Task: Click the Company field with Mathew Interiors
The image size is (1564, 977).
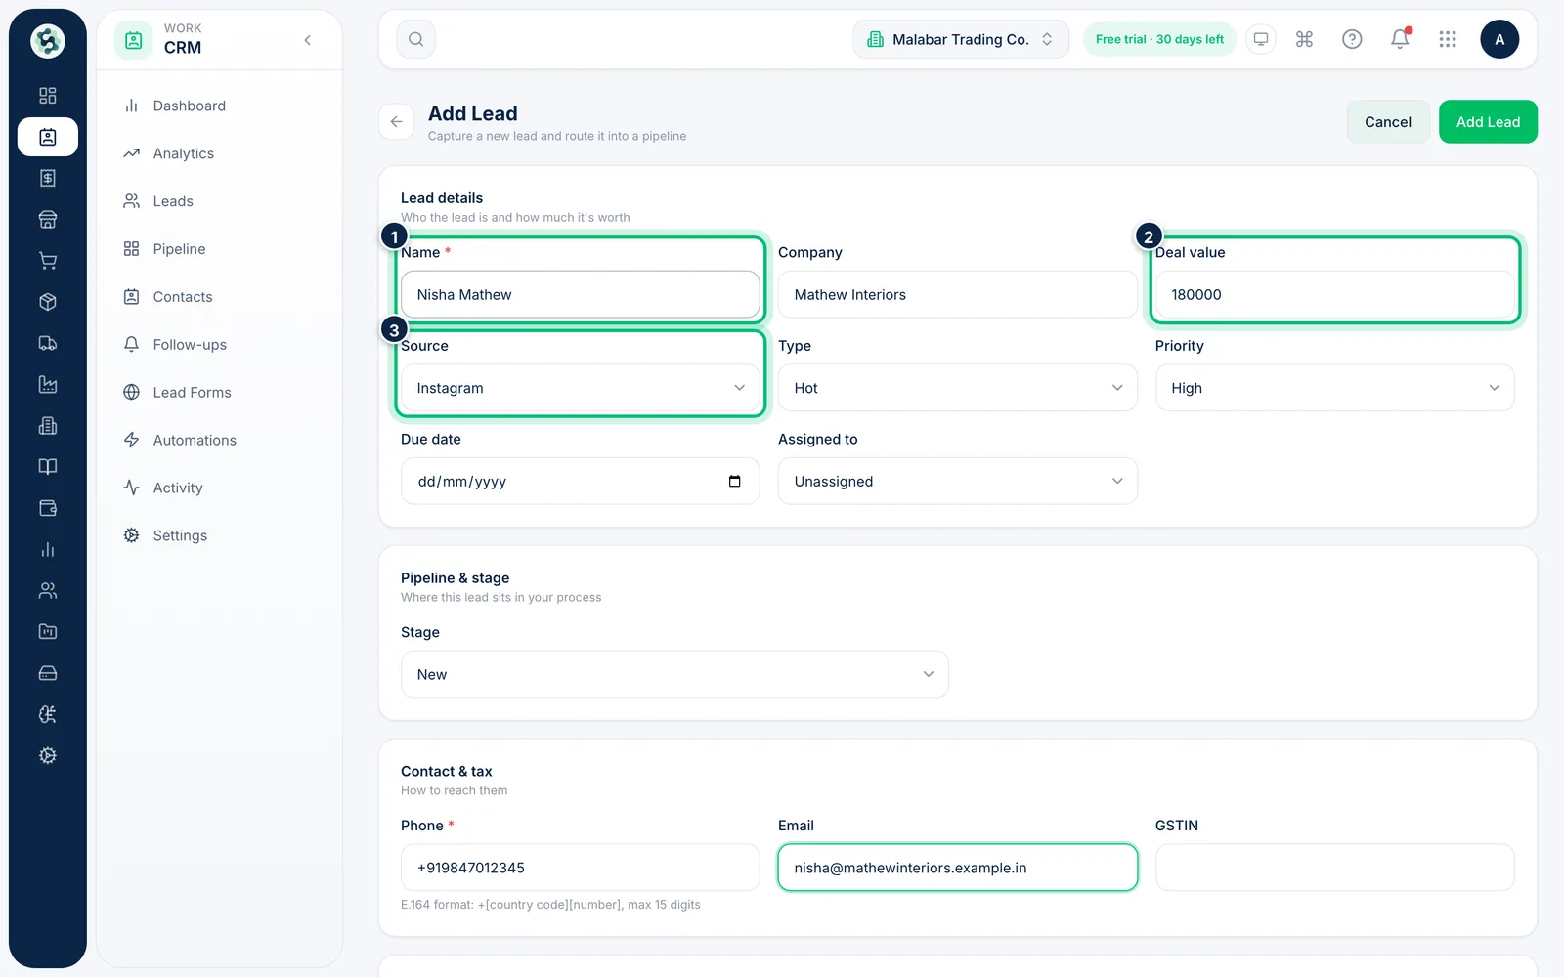Action: (958, 294)
